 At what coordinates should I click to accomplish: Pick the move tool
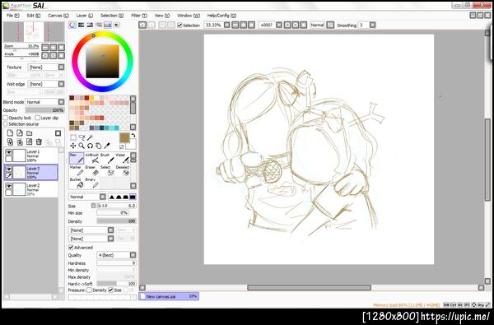point(73,146)
